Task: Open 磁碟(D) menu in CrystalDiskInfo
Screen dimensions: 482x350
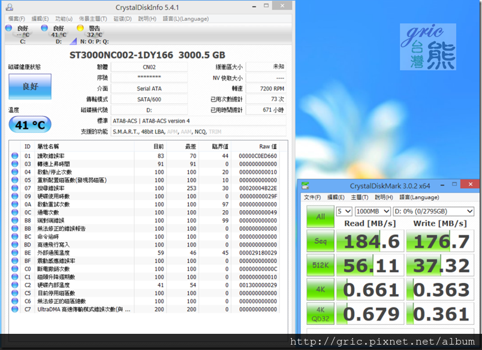Action: 123,19
